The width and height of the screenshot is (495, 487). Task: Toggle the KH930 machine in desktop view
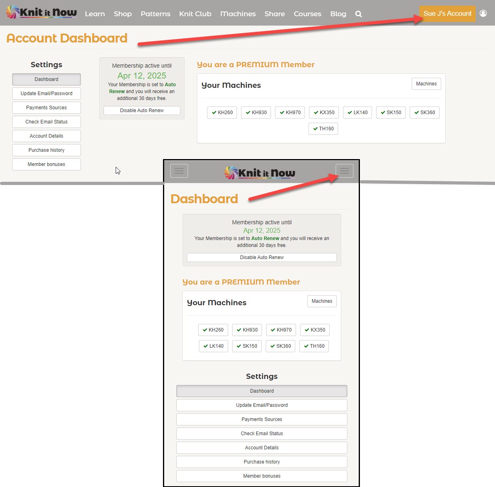pyautogui.click(x=256, y=113)
